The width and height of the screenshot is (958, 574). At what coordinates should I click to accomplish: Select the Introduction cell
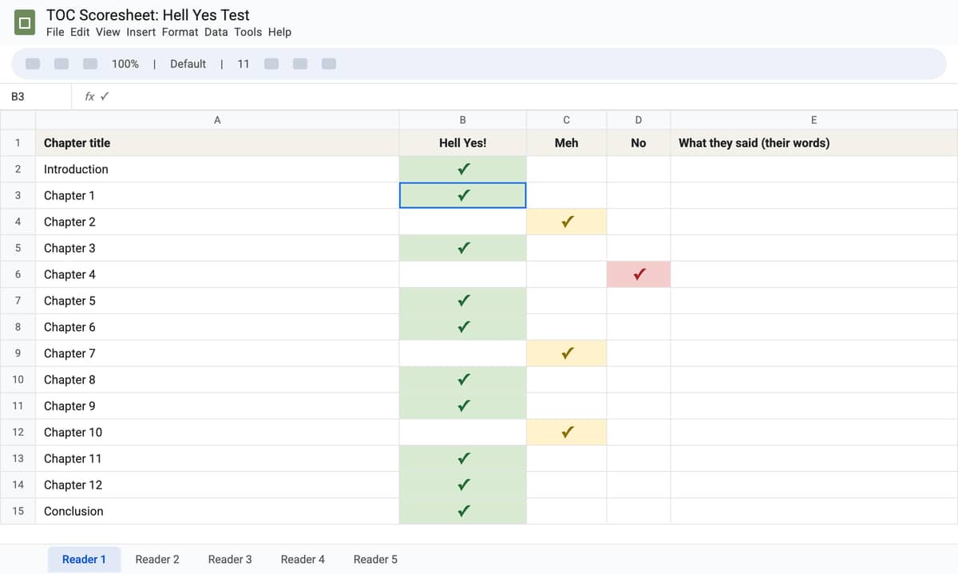(217, 169)
